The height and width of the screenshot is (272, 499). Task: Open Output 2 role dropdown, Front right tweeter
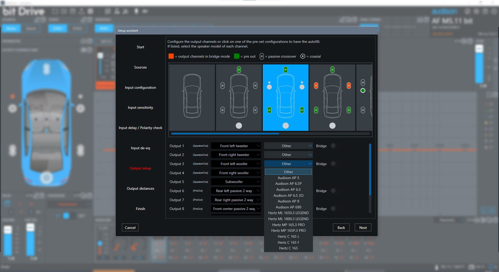(x=236, y=155)
